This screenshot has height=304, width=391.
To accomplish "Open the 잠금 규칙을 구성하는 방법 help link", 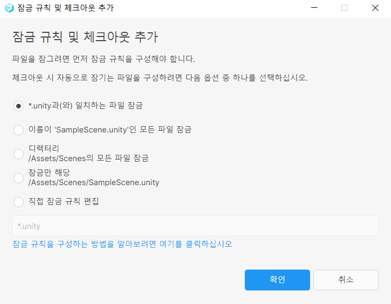I will pos(122,244).
